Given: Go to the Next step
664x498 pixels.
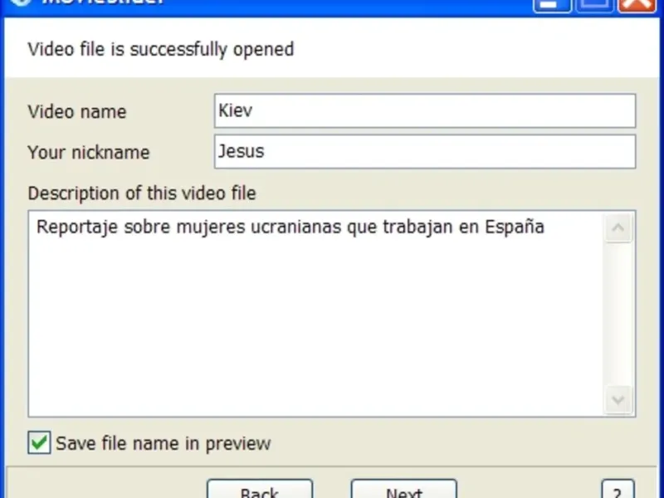Looking at the screenshot, I should (x=404, y=489).
